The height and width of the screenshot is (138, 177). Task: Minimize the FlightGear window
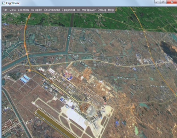coord(158,2)
